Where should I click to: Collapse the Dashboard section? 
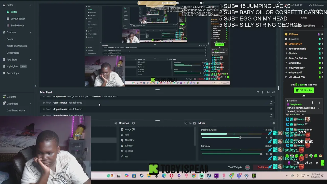(x=30, y=104)
